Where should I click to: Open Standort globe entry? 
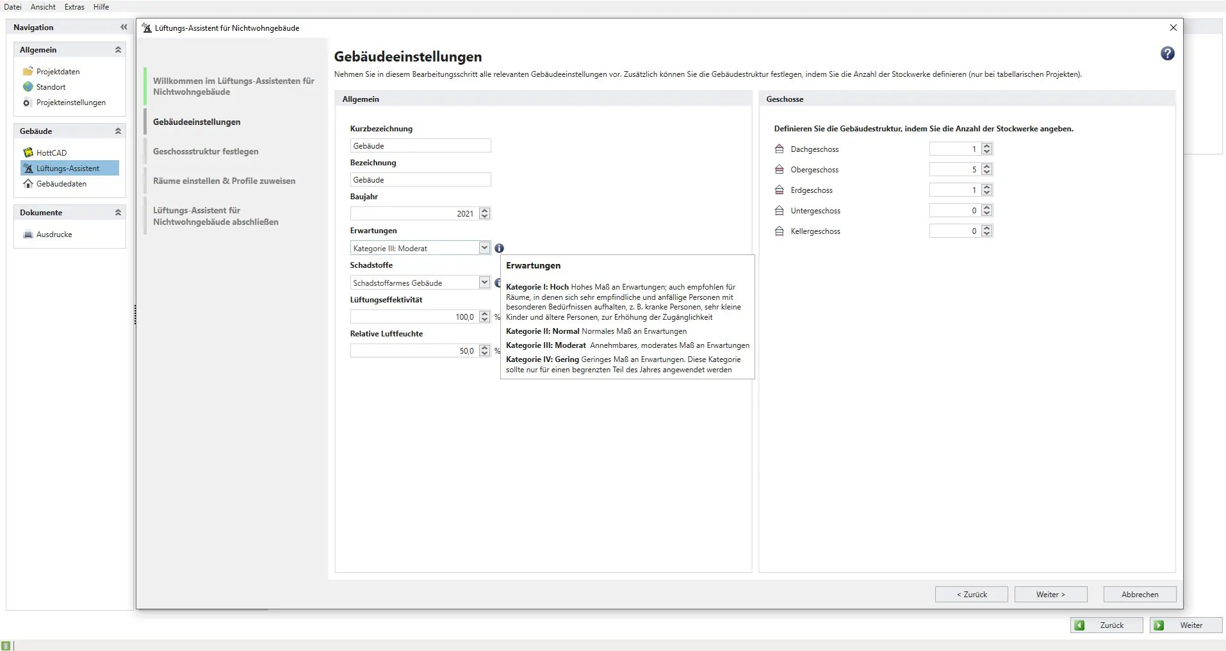pos(51,87)
